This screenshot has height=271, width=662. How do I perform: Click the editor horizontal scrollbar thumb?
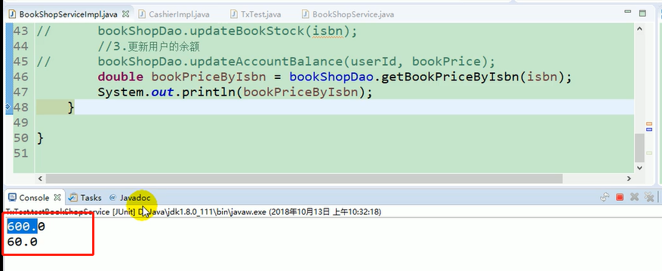click(x=304, y=178)
